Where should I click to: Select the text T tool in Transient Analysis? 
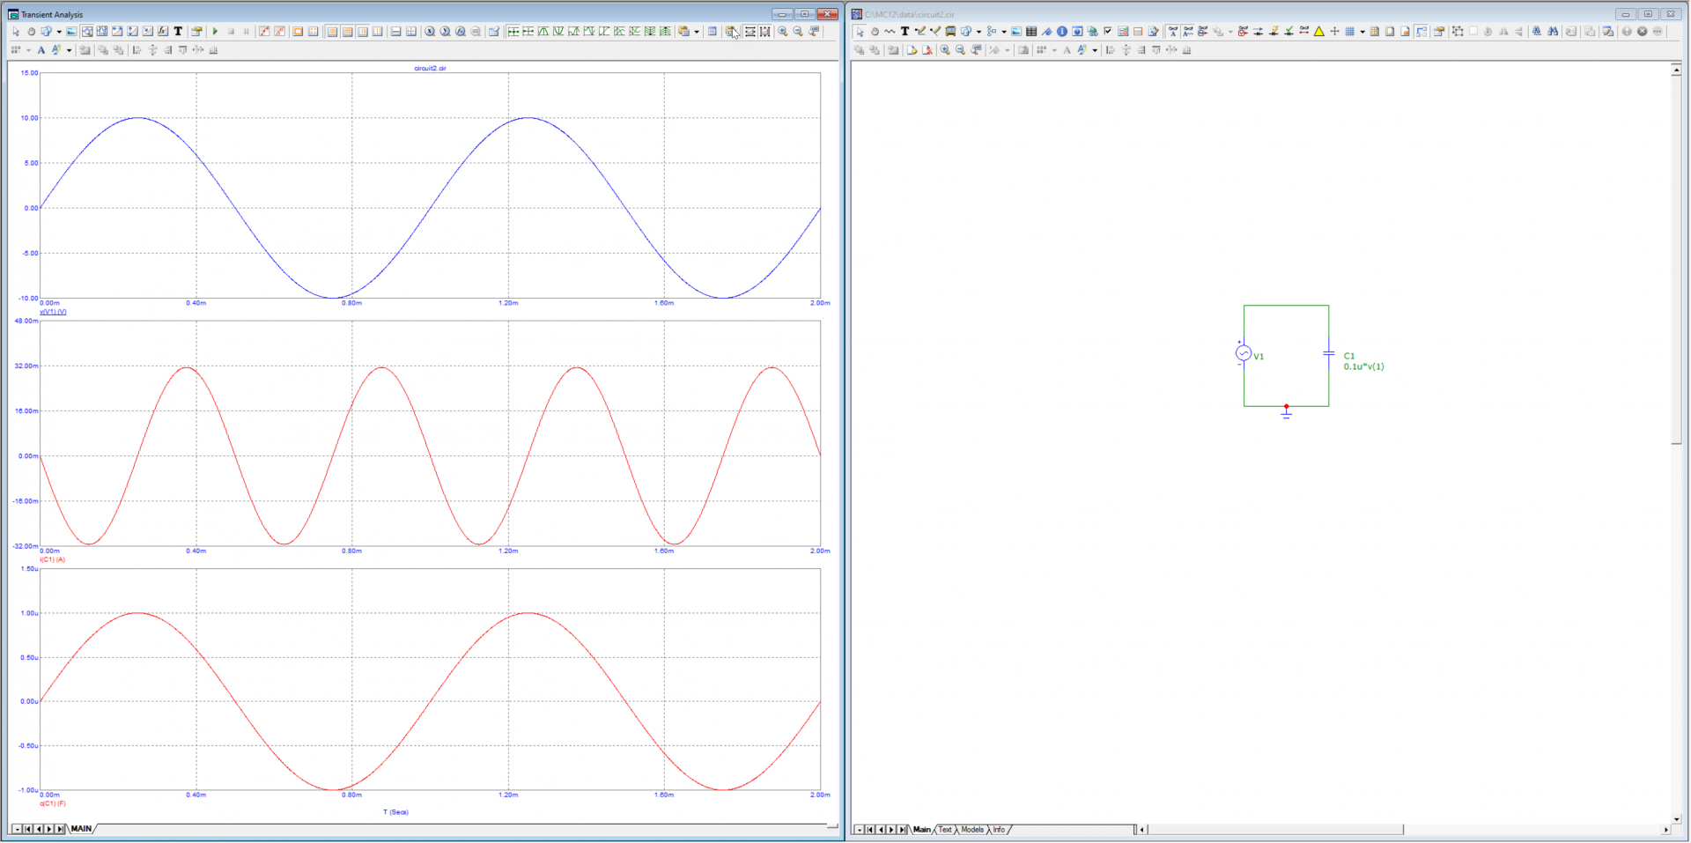(178, 32)
